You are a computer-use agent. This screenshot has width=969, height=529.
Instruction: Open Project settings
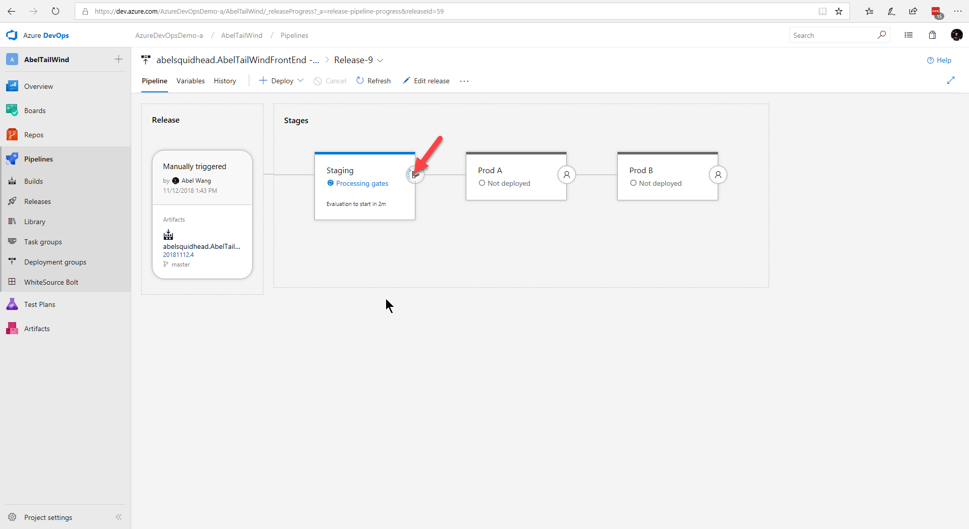(48, 517)
